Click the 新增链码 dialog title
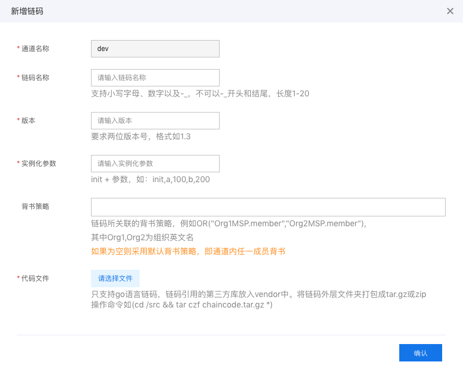 (x=27, y=11)
